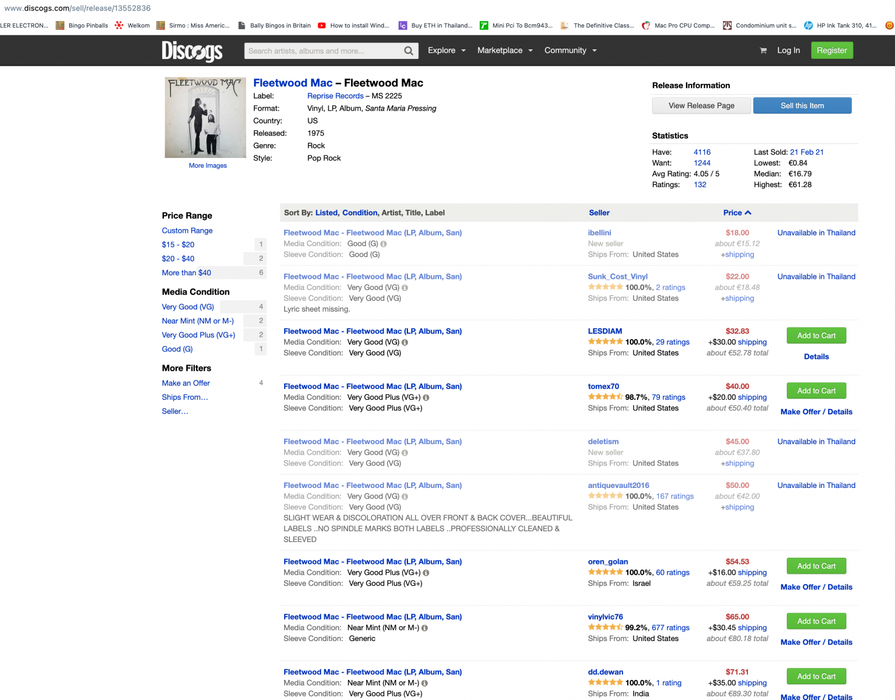895x700 pixels.
Task: Open the Welkom bookmark
Action: click(x=132, y=26)
